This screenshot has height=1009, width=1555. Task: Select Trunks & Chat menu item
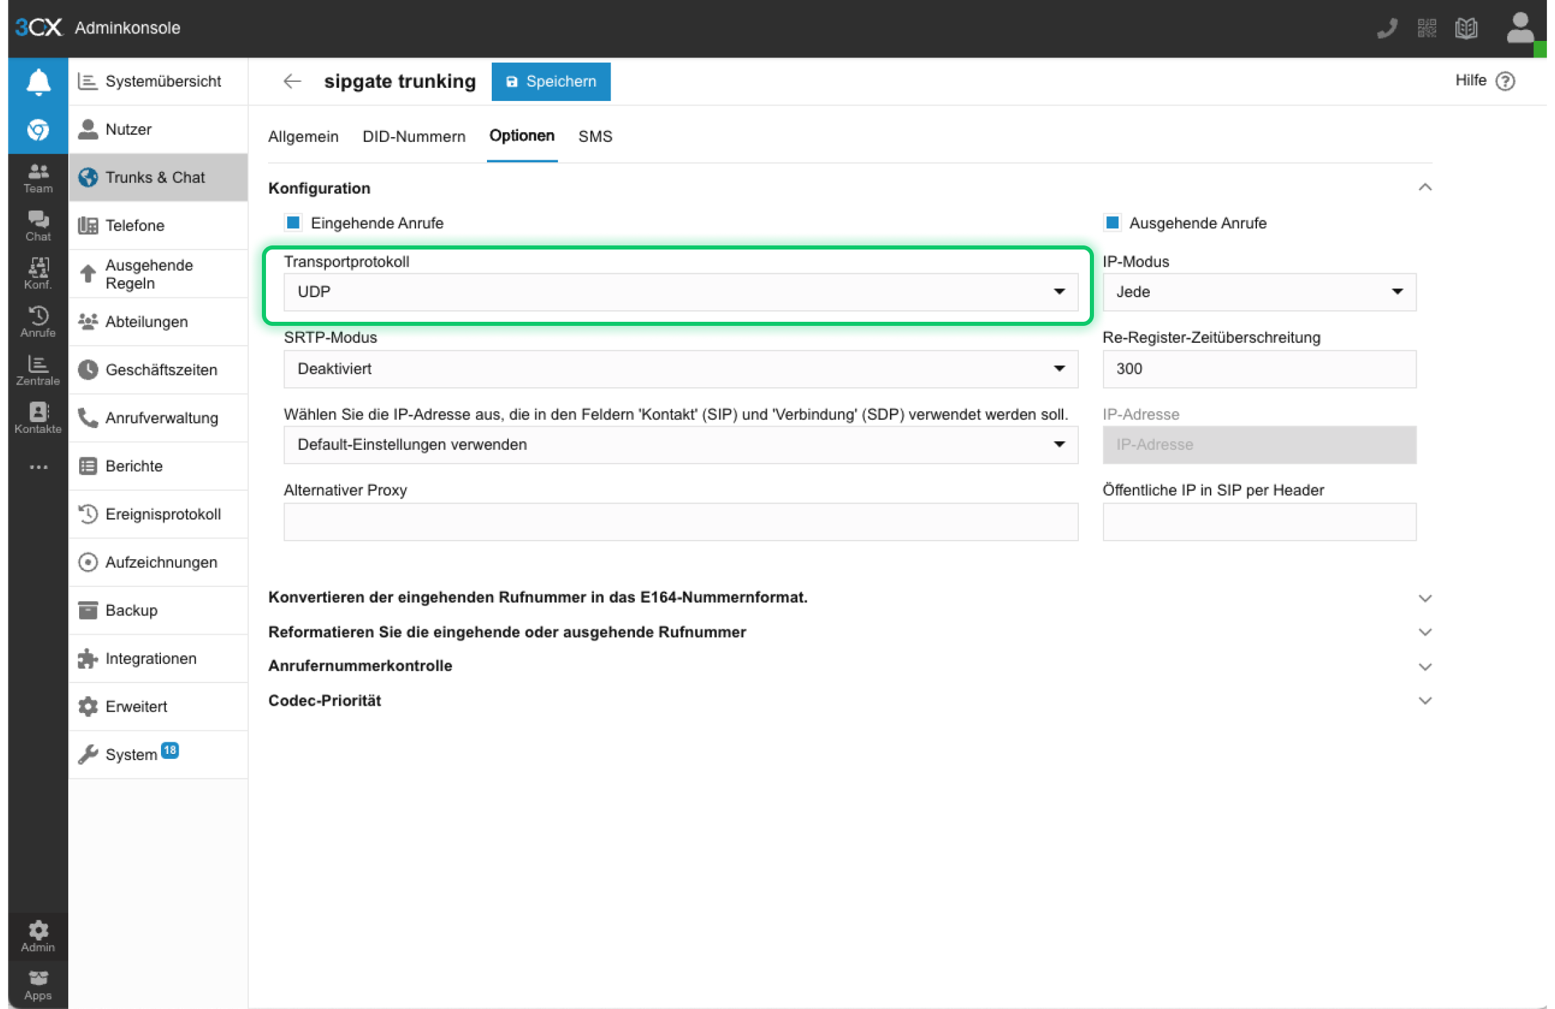pyautogui.click(x=158, y=177)
